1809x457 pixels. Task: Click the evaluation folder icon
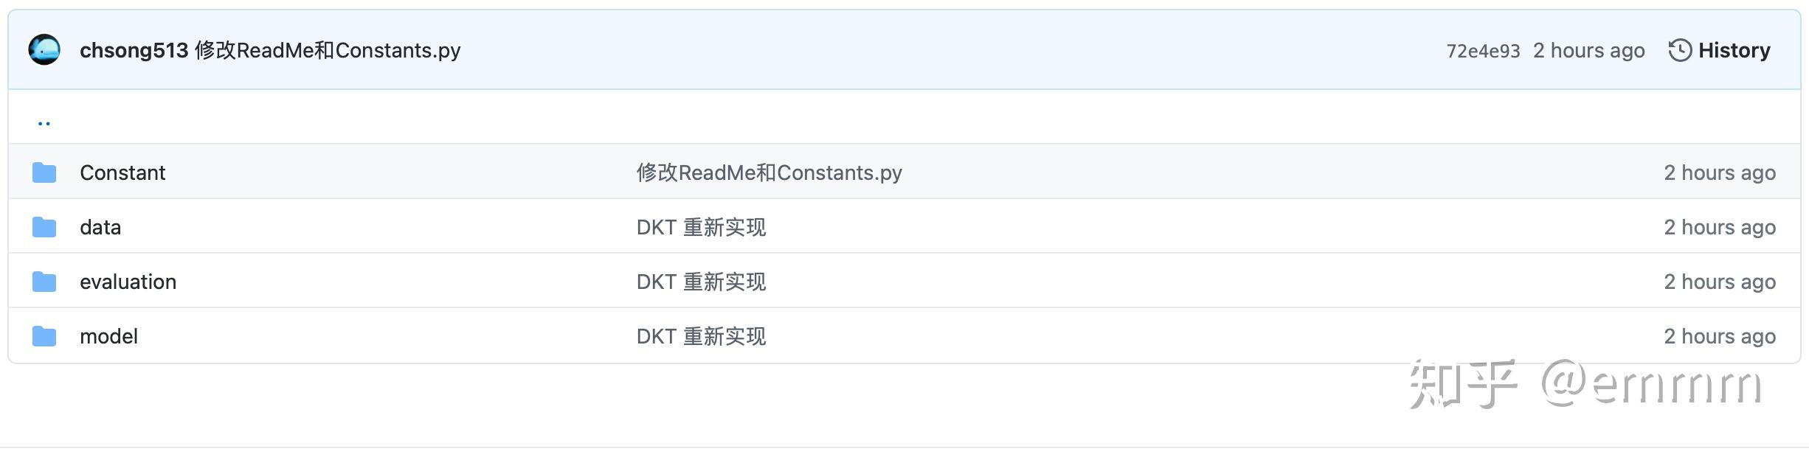[44, 281]
